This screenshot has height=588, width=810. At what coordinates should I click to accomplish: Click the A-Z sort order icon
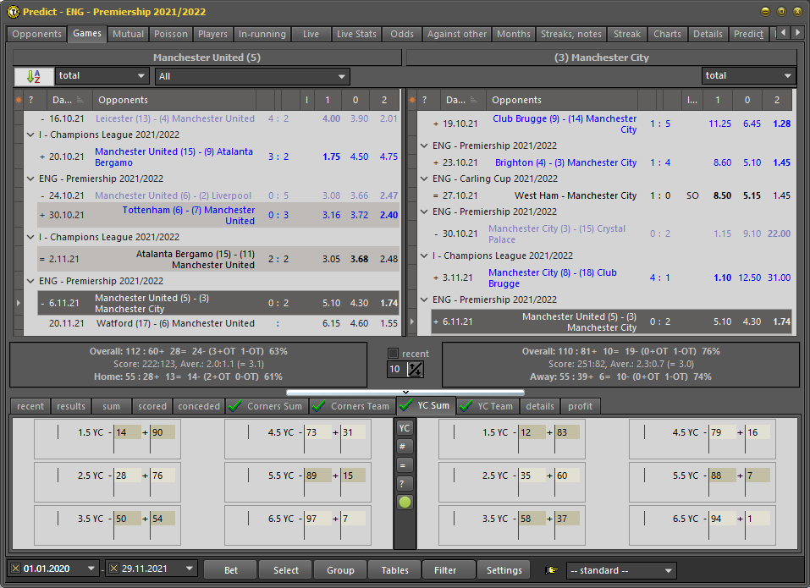coord(33,76)
